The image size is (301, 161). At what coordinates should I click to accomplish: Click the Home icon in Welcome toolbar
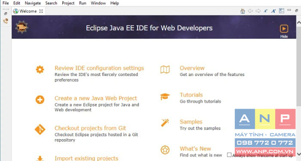pos(243,11)
